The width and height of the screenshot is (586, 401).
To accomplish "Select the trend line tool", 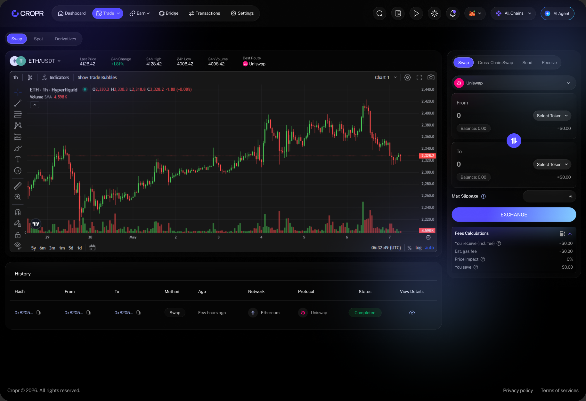I will pyautogui.click(x=18, y=103).
